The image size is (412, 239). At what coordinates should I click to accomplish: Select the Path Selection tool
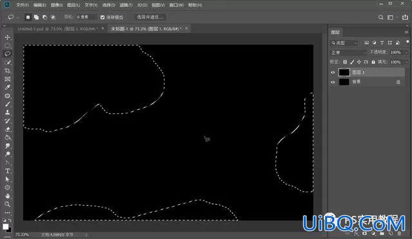(7, 179)
